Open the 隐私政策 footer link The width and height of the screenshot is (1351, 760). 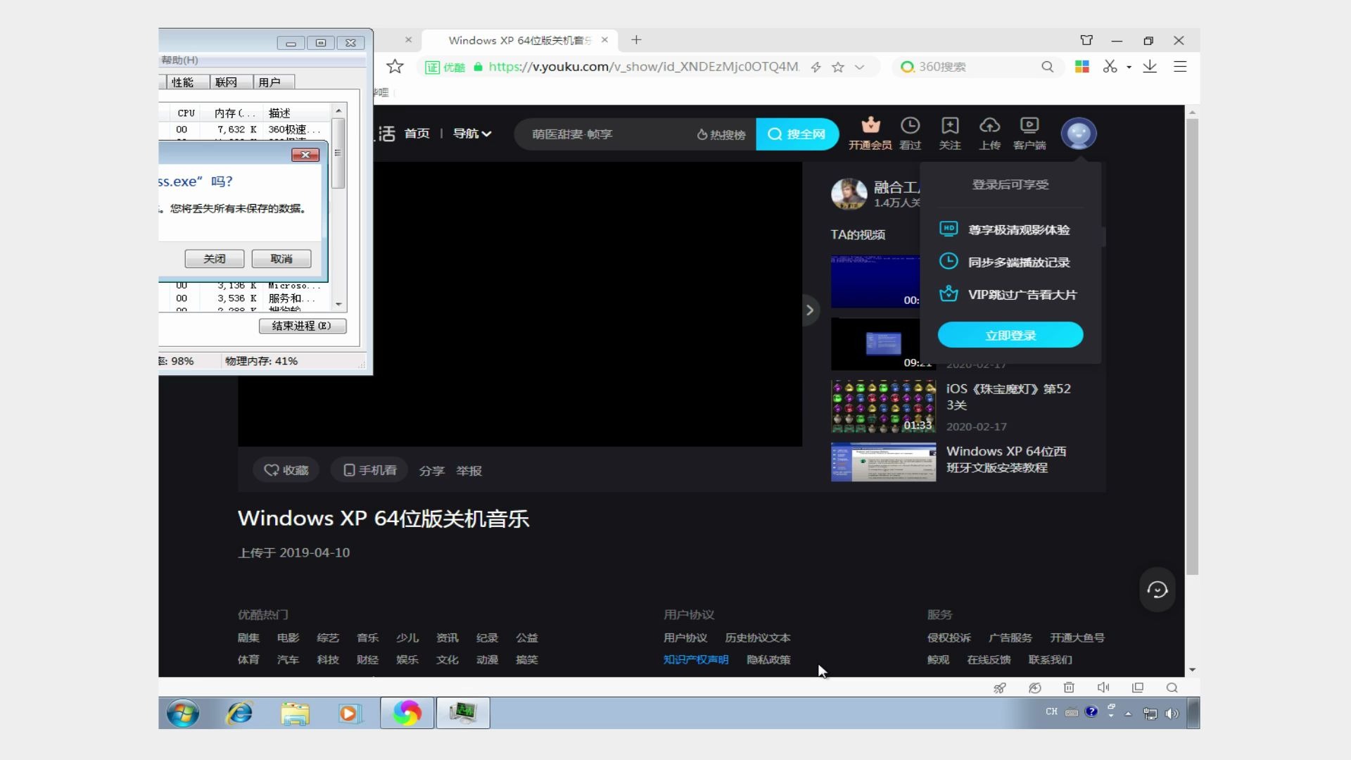pos(768,659)
